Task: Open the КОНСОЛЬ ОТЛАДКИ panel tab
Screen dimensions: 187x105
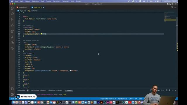Action: (55, 90)
